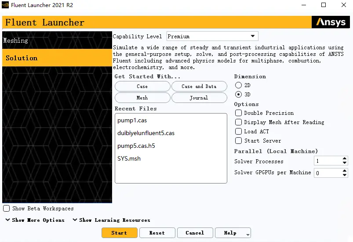
Task: Click the Ansys logo in the header
Action: [331, 22]
